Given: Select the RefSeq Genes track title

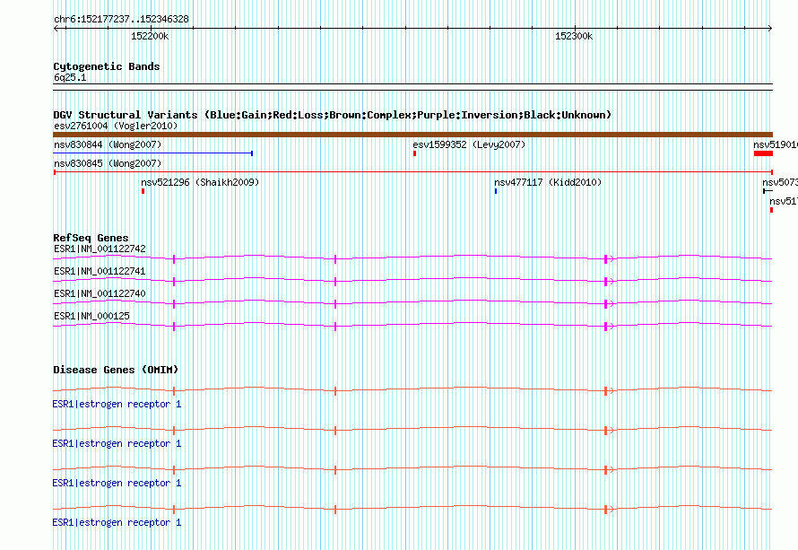Looking at the screenshot, I should 91,238.
